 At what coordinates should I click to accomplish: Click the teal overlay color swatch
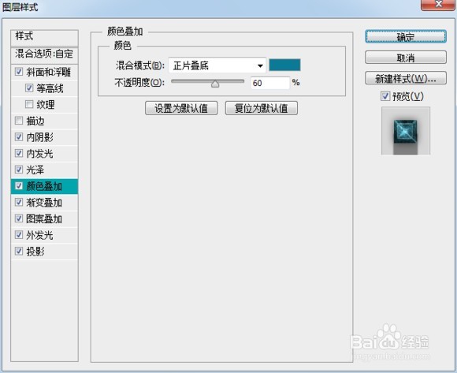[284, 65]
